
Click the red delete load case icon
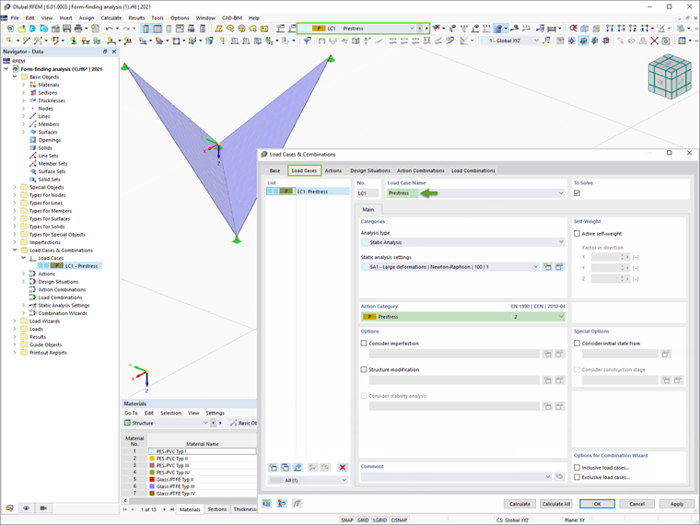tap(343, 467)
